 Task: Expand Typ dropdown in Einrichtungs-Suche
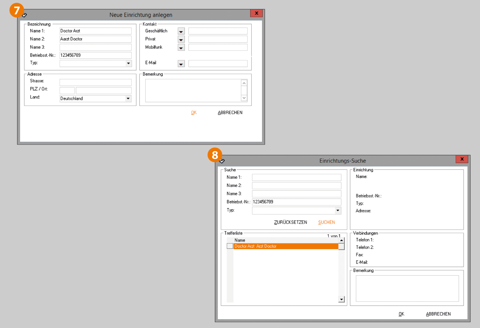coord(338,211)
